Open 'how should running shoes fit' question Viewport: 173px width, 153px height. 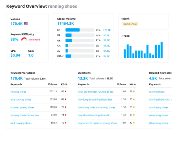(x=94, y=115)
